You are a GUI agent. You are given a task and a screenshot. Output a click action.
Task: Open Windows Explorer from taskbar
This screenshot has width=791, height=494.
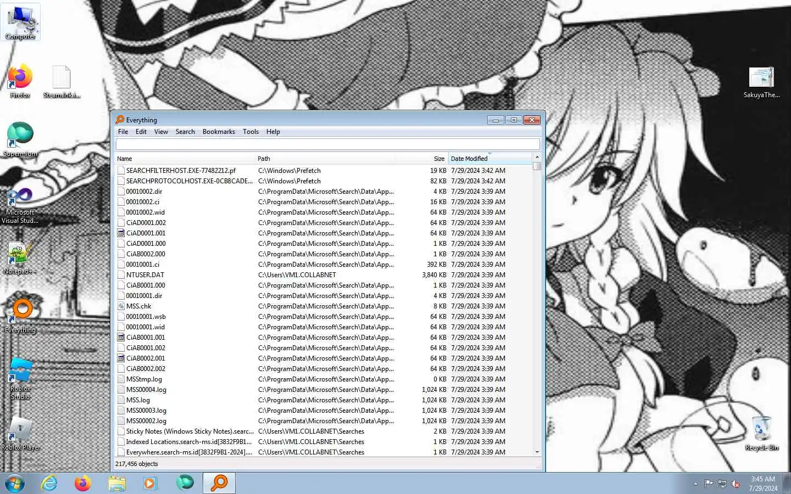point(116,483)
